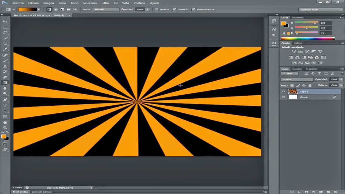The width and height of the screenshot is (345, 194).
Task: Add a Curves adjustment
Action: coord(307,51)
